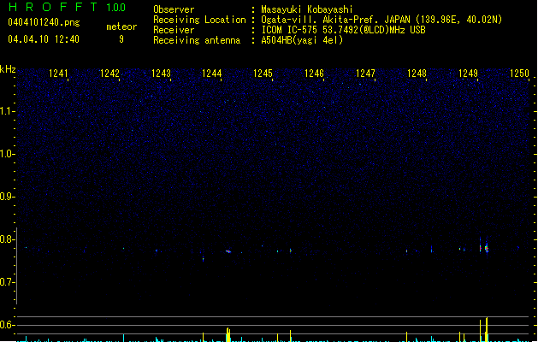
Task: Click time marker 1241
Action: (x=58, y=74)
